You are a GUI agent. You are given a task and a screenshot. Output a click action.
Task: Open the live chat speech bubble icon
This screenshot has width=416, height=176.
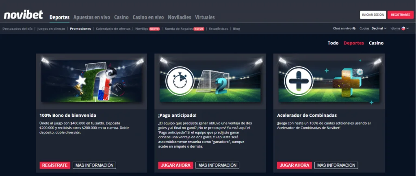point(354,28)
